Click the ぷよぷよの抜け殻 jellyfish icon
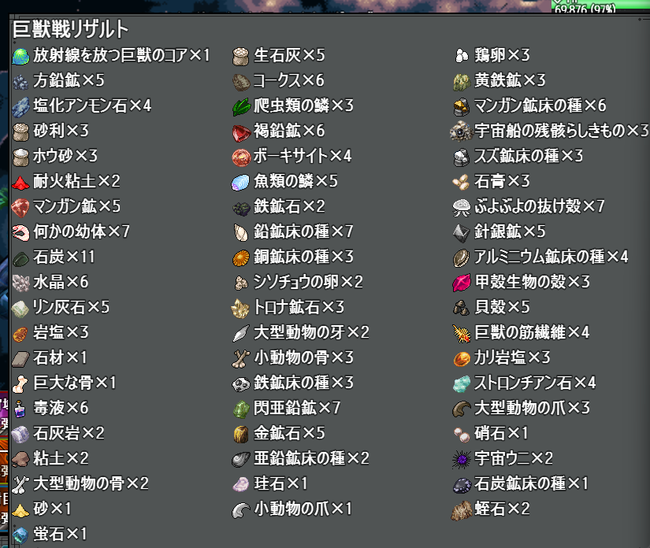This screenshot has width=650, height=548. (462, 207)
